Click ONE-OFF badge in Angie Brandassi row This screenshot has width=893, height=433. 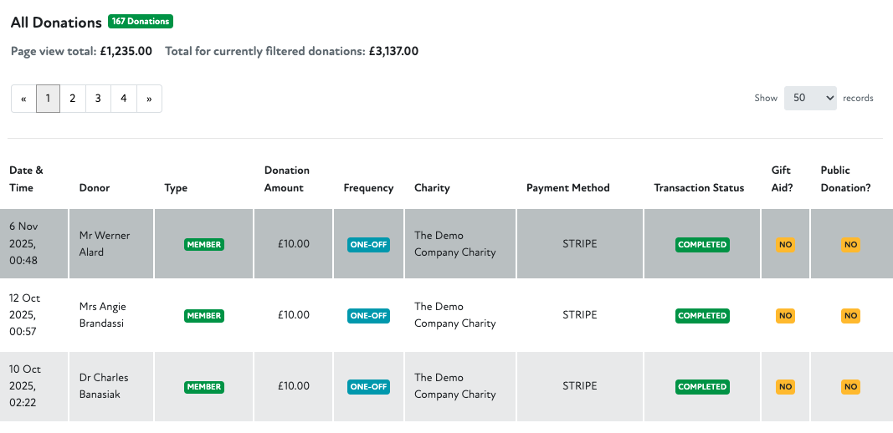point(368,316)
